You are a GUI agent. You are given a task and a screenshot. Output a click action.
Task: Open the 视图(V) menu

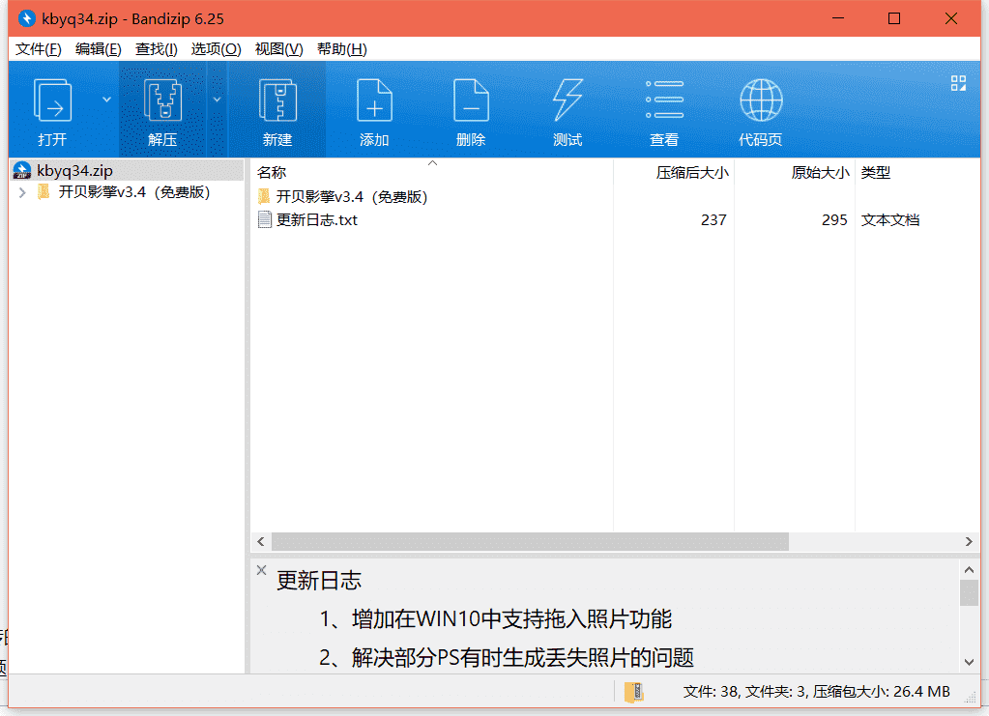tap(278, 49)
